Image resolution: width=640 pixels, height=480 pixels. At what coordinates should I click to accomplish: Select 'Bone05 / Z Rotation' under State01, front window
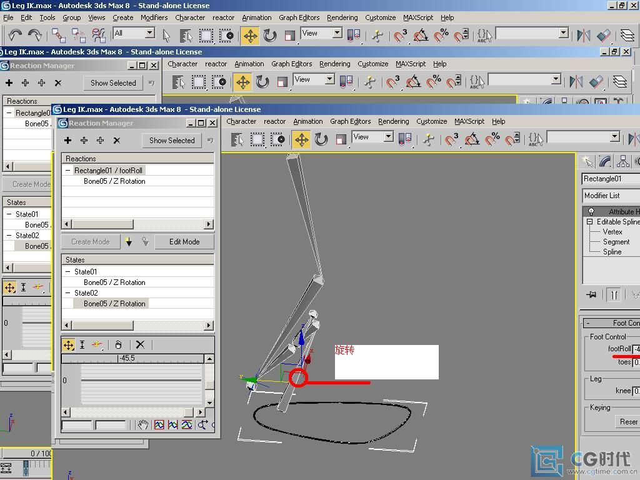pyautogui.click(x=114, y=282)
